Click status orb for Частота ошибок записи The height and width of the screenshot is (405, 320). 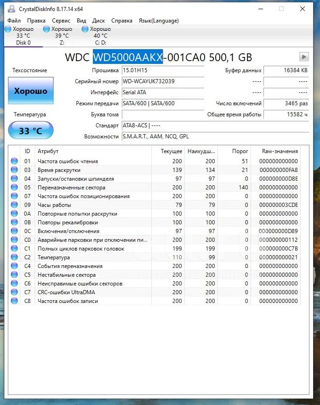coord(14,301)
